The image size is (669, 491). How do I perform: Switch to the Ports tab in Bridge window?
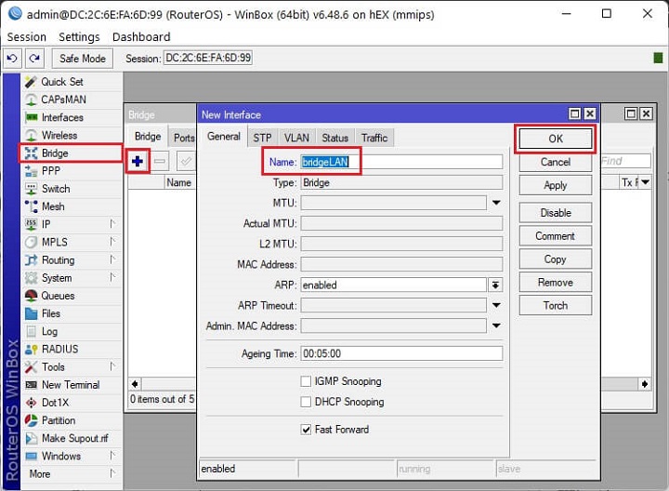pos(183,138)
